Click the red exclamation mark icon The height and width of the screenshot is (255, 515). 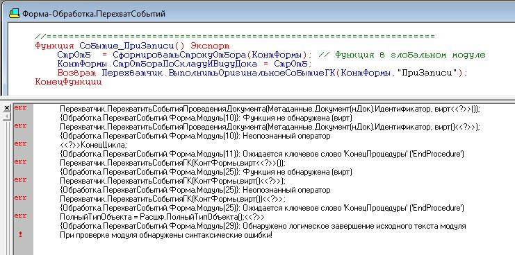(x=20, y=234)
